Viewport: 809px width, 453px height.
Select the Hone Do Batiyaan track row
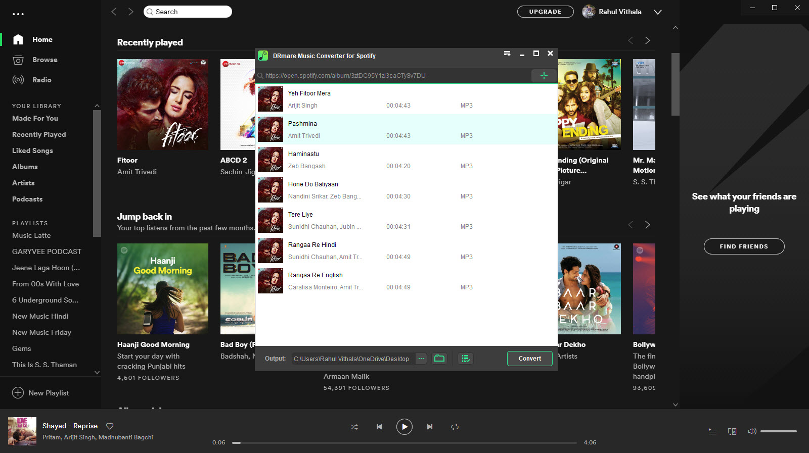[x=407, y=190]
